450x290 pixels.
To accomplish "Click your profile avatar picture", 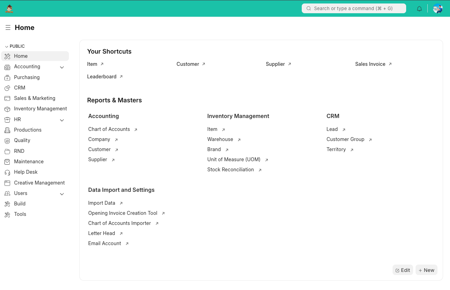I will [437, 8].
